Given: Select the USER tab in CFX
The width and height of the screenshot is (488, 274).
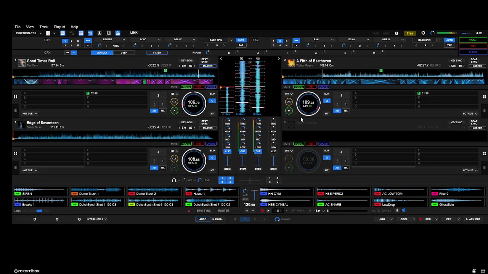Looking at the screenshot, I should coord(124,53).
